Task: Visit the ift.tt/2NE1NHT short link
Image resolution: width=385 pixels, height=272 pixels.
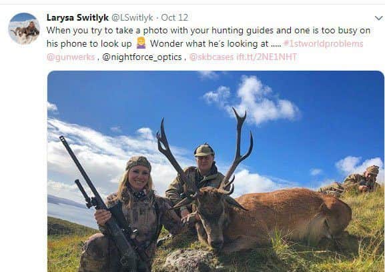Action: click(266, 57)
